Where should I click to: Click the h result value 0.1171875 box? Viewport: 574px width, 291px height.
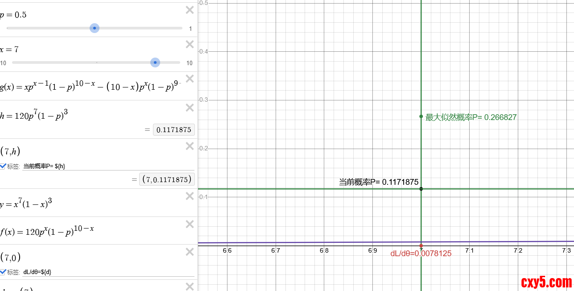coord(174,130)
